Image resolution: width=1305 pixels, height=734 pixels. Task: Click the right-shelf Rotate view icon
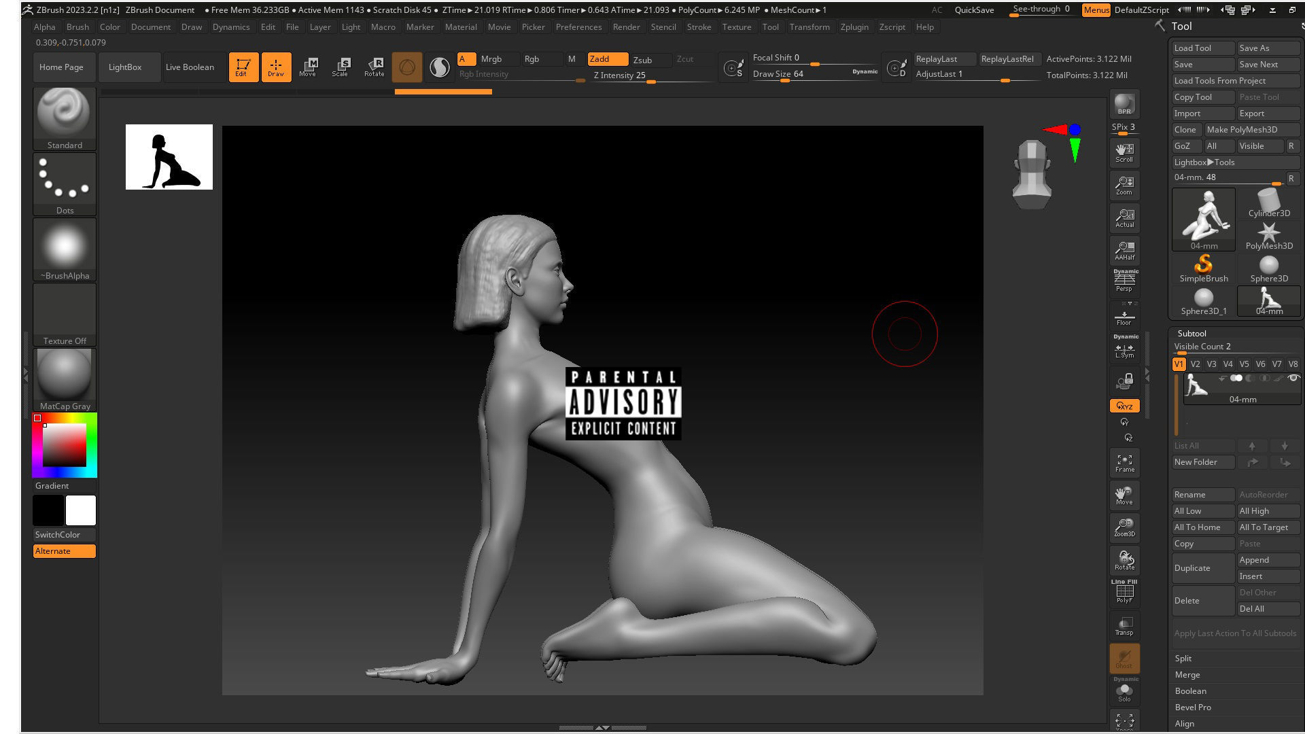pos(1124,560)
